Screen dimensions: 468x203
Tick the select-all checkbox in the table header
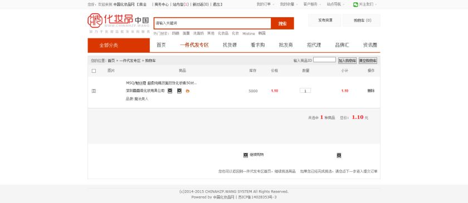[94, 71]
